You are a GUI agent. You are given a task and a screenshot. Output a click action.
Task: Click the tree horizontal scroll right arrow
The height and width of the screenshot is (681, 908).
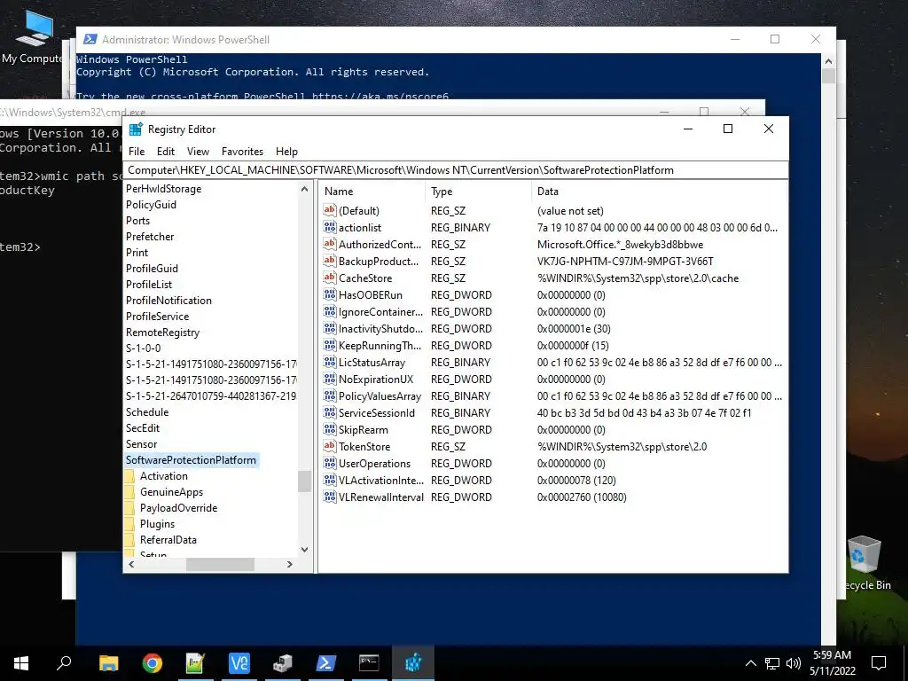coord(290,564)
